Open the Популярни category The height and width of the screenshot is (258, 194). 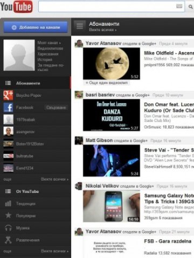click(26, 216)
